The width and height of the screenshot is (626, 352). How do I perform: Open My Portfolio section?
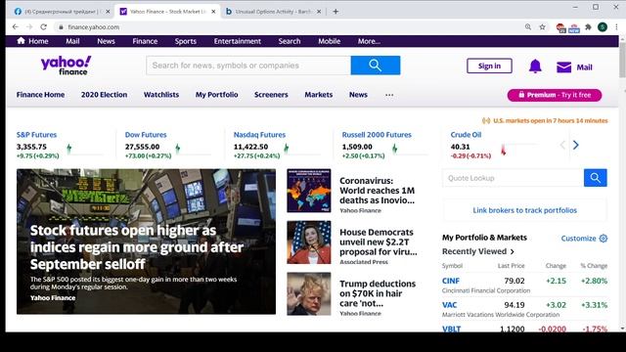point(217,95)
